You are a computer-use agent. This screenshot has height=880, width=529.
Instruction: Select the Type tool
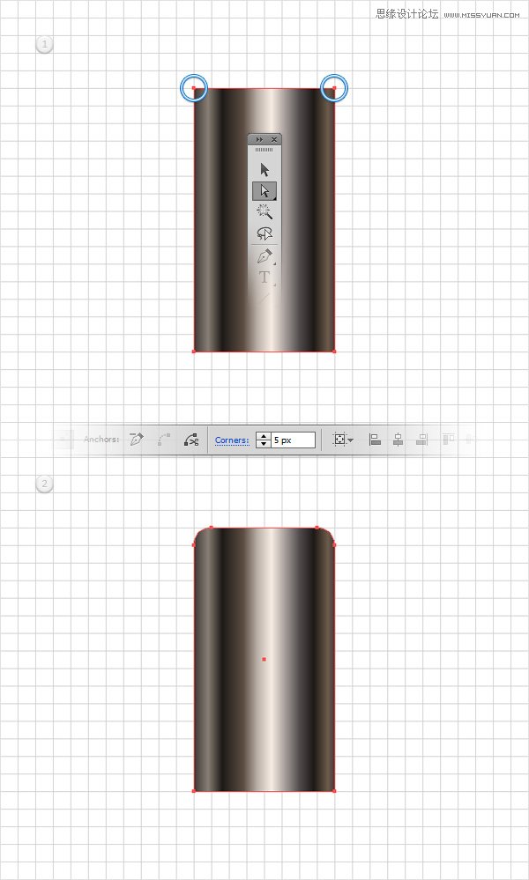(x=264, y=277)
